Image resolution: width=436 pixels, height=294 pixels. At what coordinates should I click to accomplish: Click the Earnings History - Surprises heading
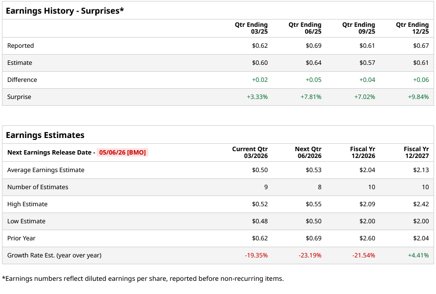pyautogui.click(x=64, y=10)
